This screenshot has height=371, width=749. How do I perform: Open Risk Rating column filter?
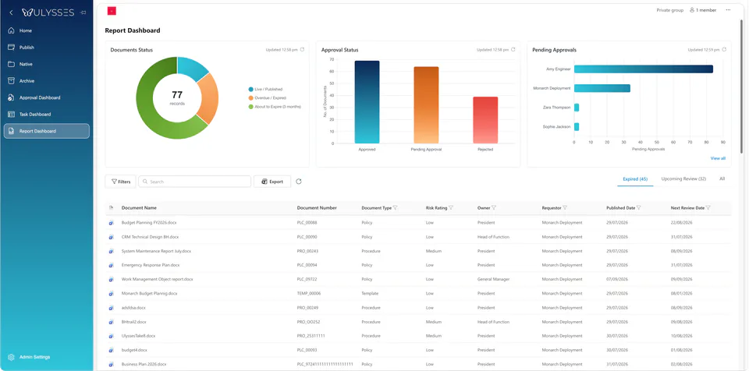pos(451,207)
